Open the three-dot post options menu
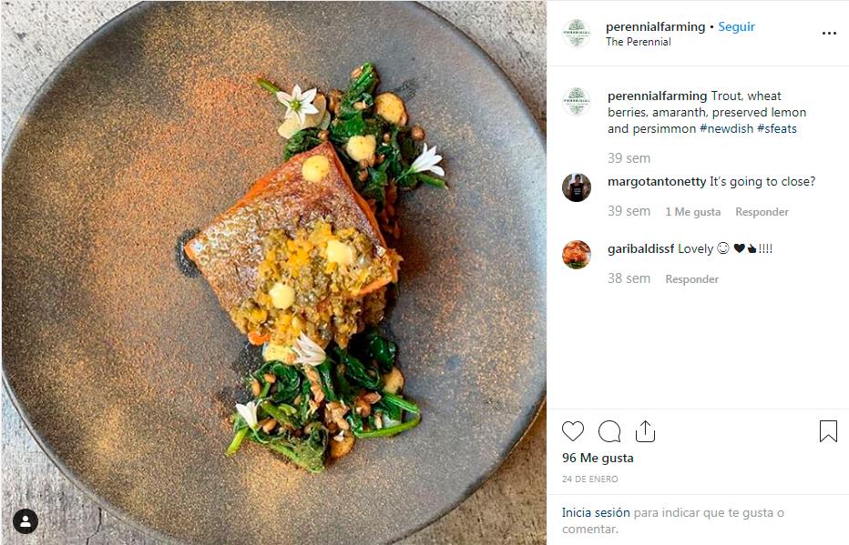This screenshot has height=545, width=849. pyautogui.click(x=830, y=33)
